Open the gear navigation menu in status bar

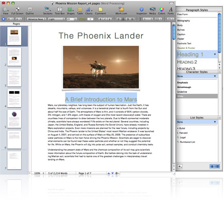(117, 174)
